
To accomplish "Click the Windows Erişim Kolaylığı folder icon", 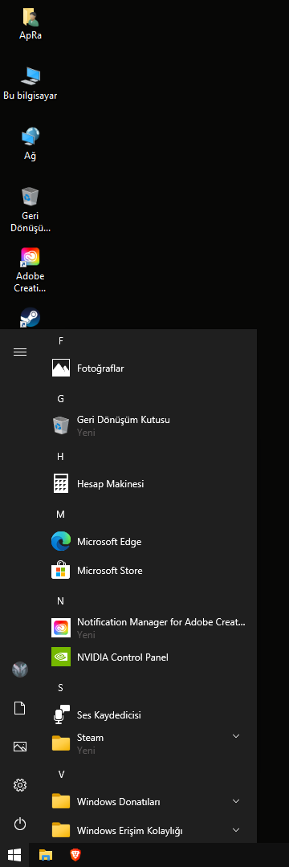I will (61, 831).
